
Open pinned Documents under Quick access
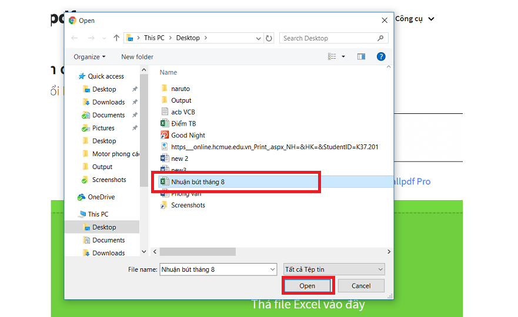tap(103, 115)
